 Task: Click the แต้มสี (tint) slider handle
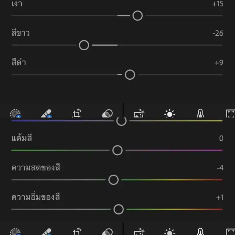point(117,150)
